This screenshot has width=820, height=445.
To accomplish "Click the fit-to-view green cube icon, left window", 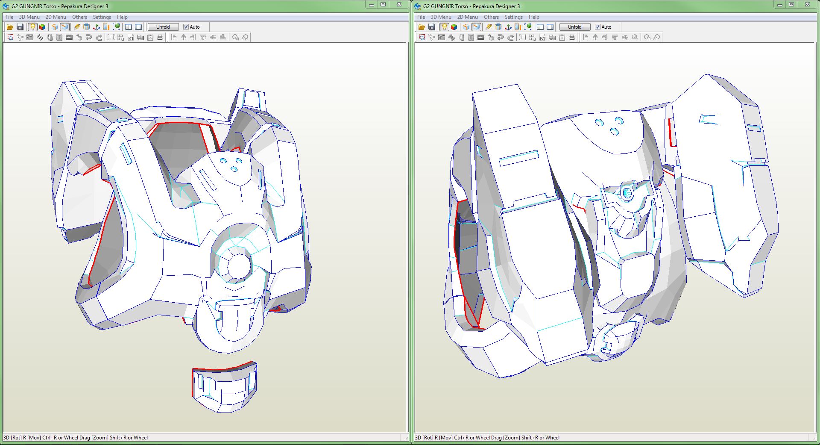I will pos(116,27).
